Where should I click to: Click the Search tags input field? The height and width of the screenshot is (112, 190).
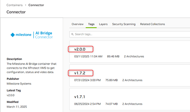130,34
